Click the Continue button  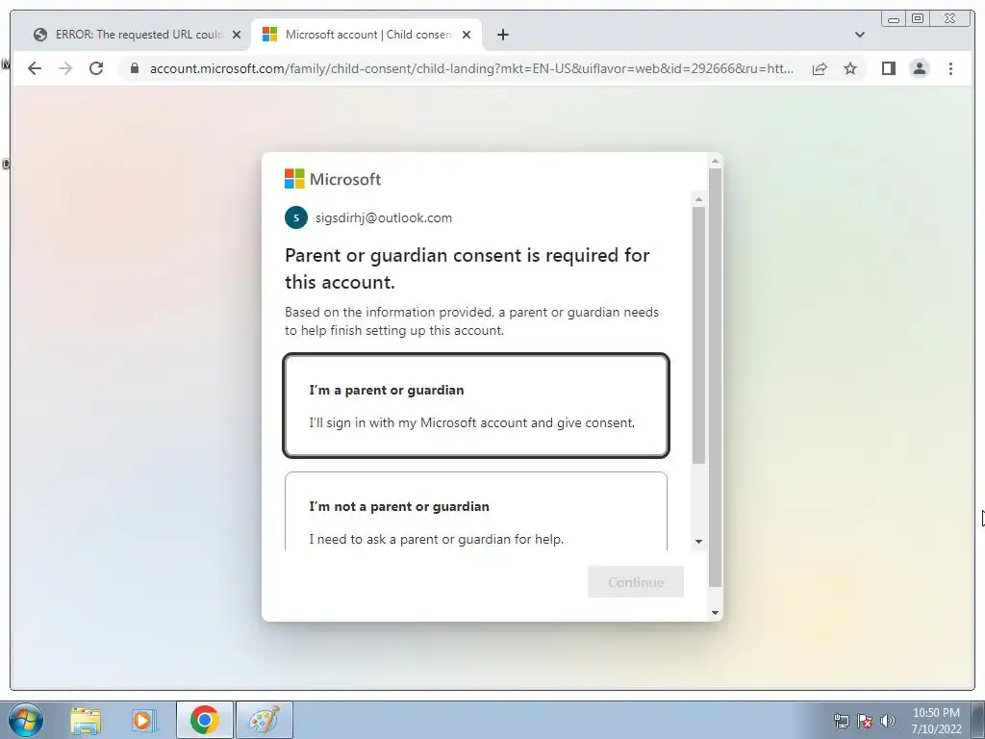(636, 582)
